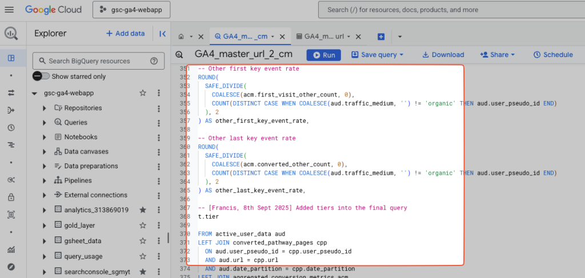The image size is (585, 278).
Task: Expand the Data canvases node
Action: pyautogui.click(x=45, y=152)
